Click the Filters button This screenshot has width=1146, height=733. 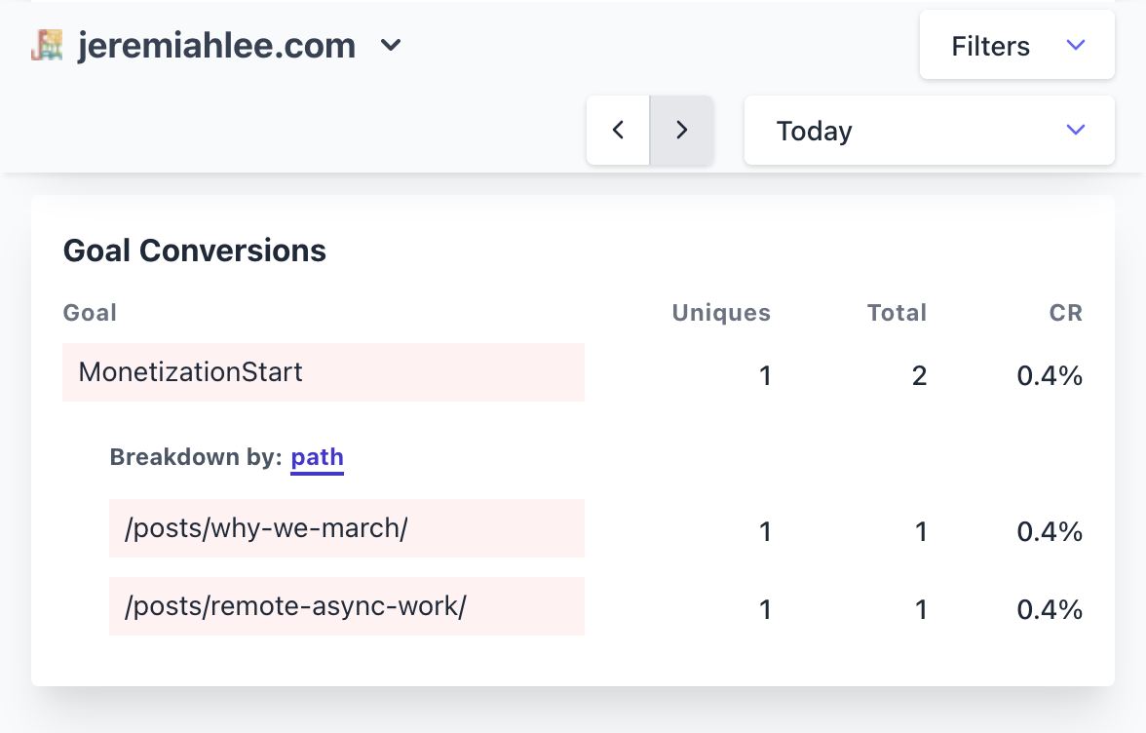[x=990, y=45]
